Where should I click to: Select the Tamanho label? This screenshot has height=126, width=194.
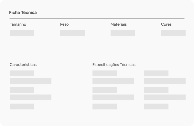pos(18,24)
